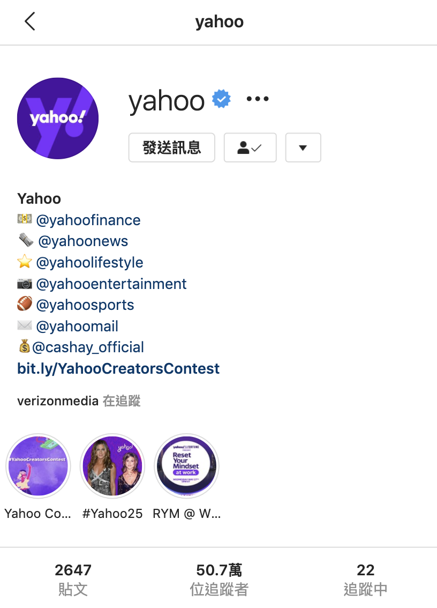Open the @cashay_official profile link
Screen dimensions: 437x608
click(x=88, y=347)
